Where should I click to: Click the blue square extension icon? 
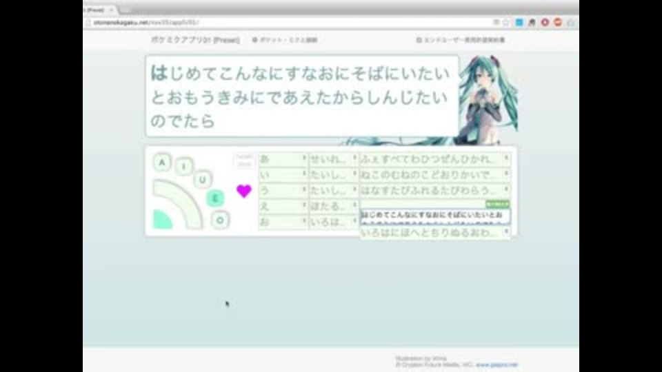(x=519, y=22)
